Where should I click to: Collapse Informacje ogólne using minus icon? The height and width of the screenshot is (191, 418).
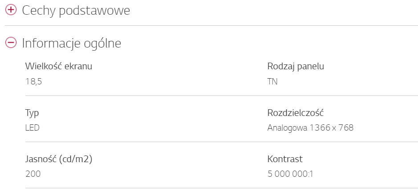pyautogui.click(x=11, y=43)
